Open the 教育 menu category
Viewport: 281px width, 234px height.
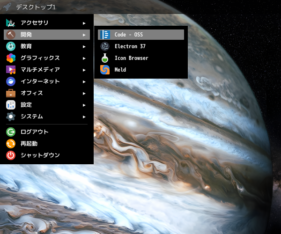tap(47, 46)
